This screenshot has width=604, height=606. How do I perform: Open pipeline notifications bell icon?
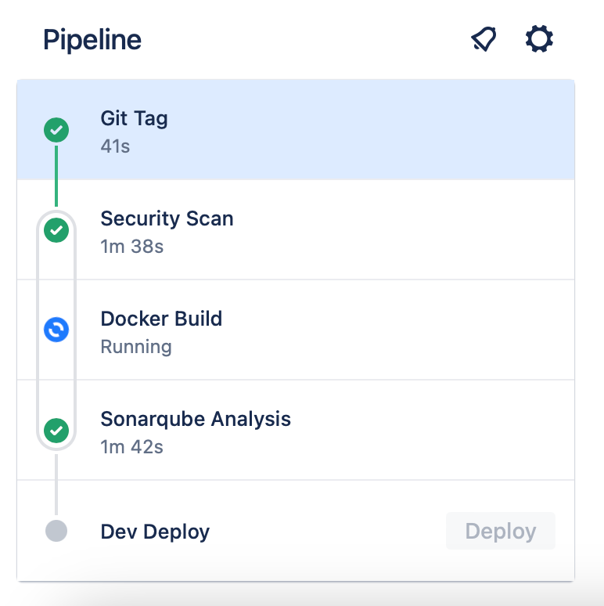coord(484,38)
